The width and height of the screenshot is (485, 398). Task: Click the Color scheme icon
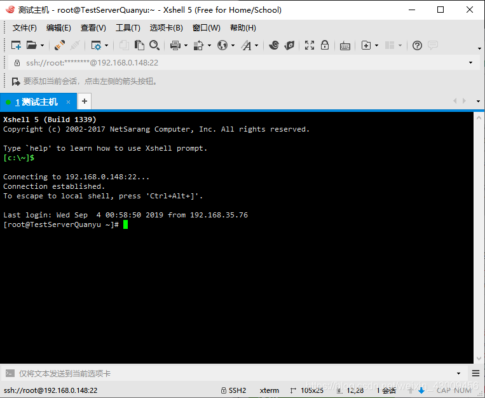pyautogui.click(x=198, y=46)
